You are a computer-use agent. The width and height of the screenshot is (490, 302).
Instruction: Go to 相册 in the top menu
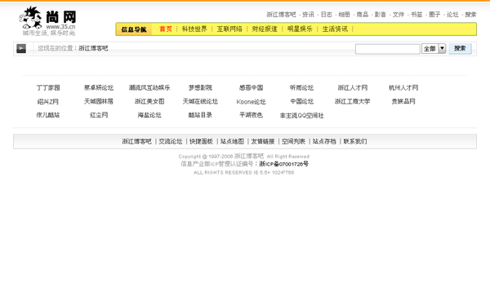pyautogui.click(x=345, y=15)
